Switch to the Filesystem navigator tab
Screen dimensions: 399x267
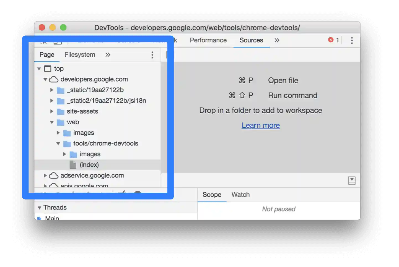point(80,55)
